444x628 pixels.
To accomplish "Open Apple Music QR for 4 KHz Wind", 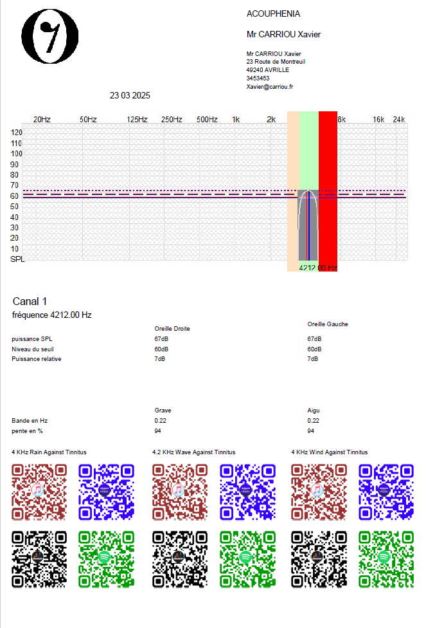I will [x=319, y=492].
